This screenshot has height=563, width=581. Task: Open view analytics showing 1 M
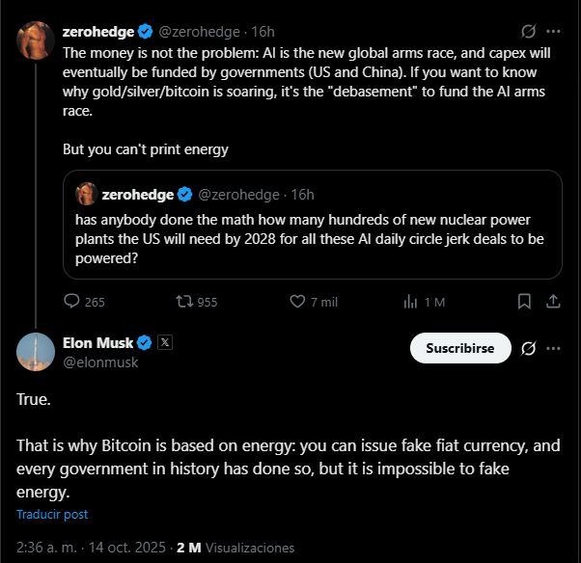(412, 302)
